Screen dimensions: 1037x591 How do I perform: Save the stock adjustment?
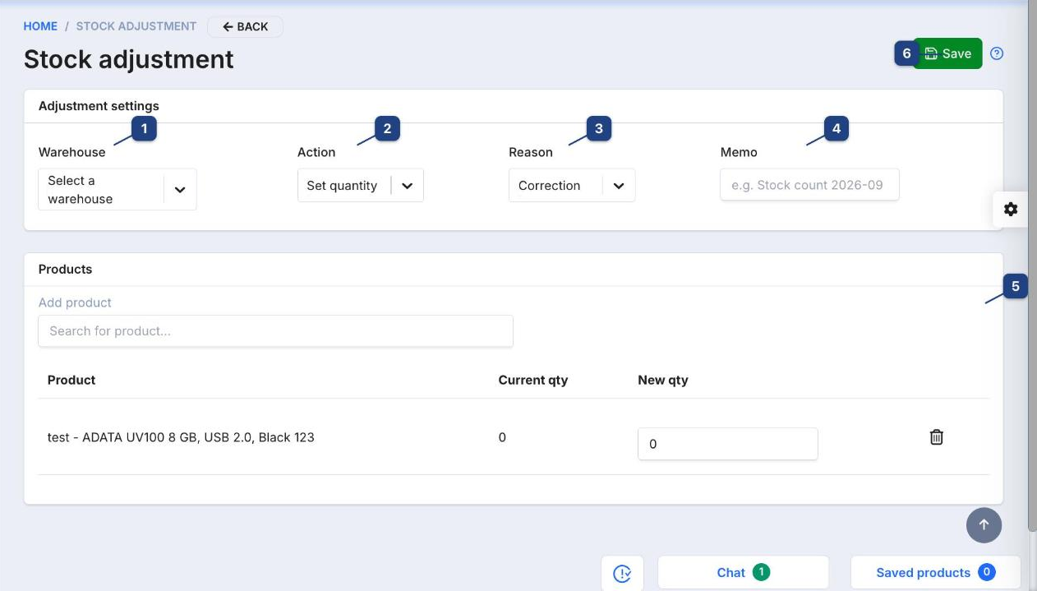click(x=947, y=53)
